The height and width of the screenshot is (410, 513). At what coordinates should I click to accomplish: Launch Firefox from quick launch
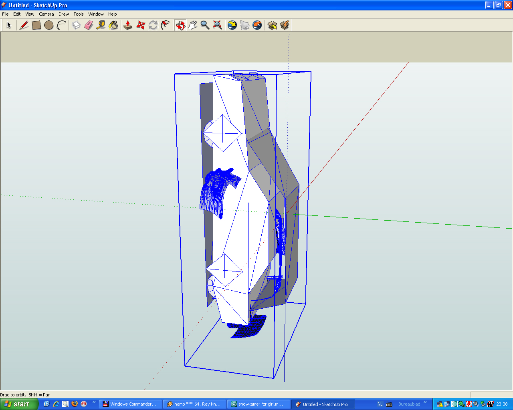tap(75, 404)
